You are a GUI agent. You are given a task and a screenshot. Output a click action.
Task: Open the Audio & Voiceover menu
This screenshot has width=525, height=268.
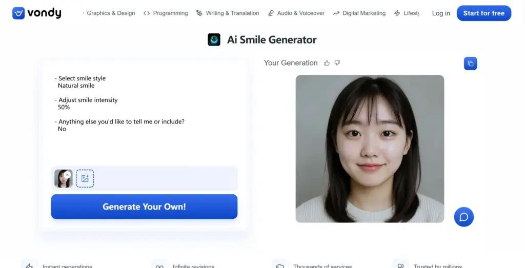(x=300, y=13)
